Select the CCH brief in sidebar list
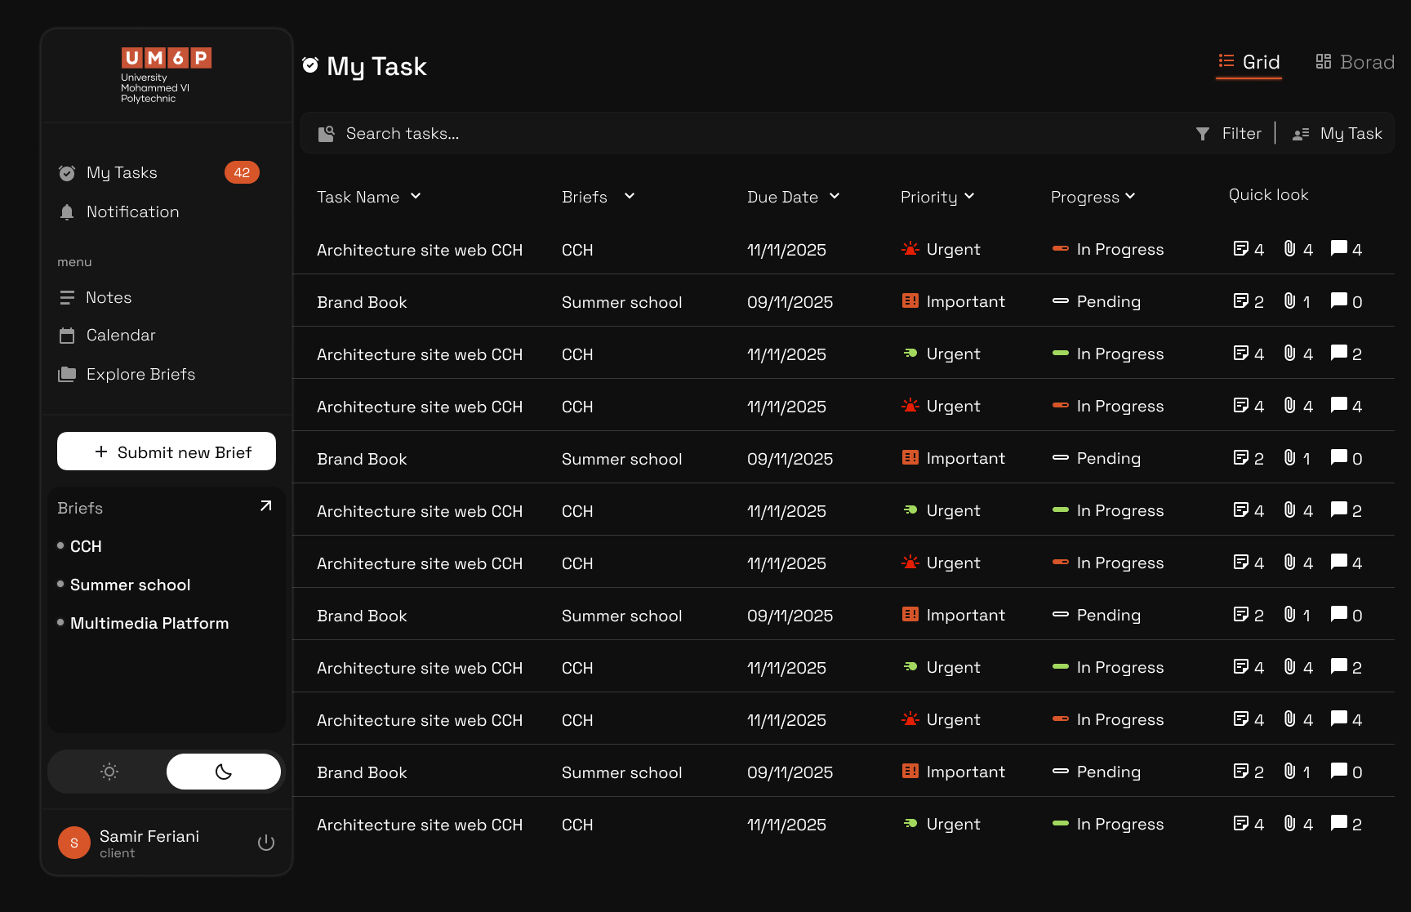 point(86,546)
